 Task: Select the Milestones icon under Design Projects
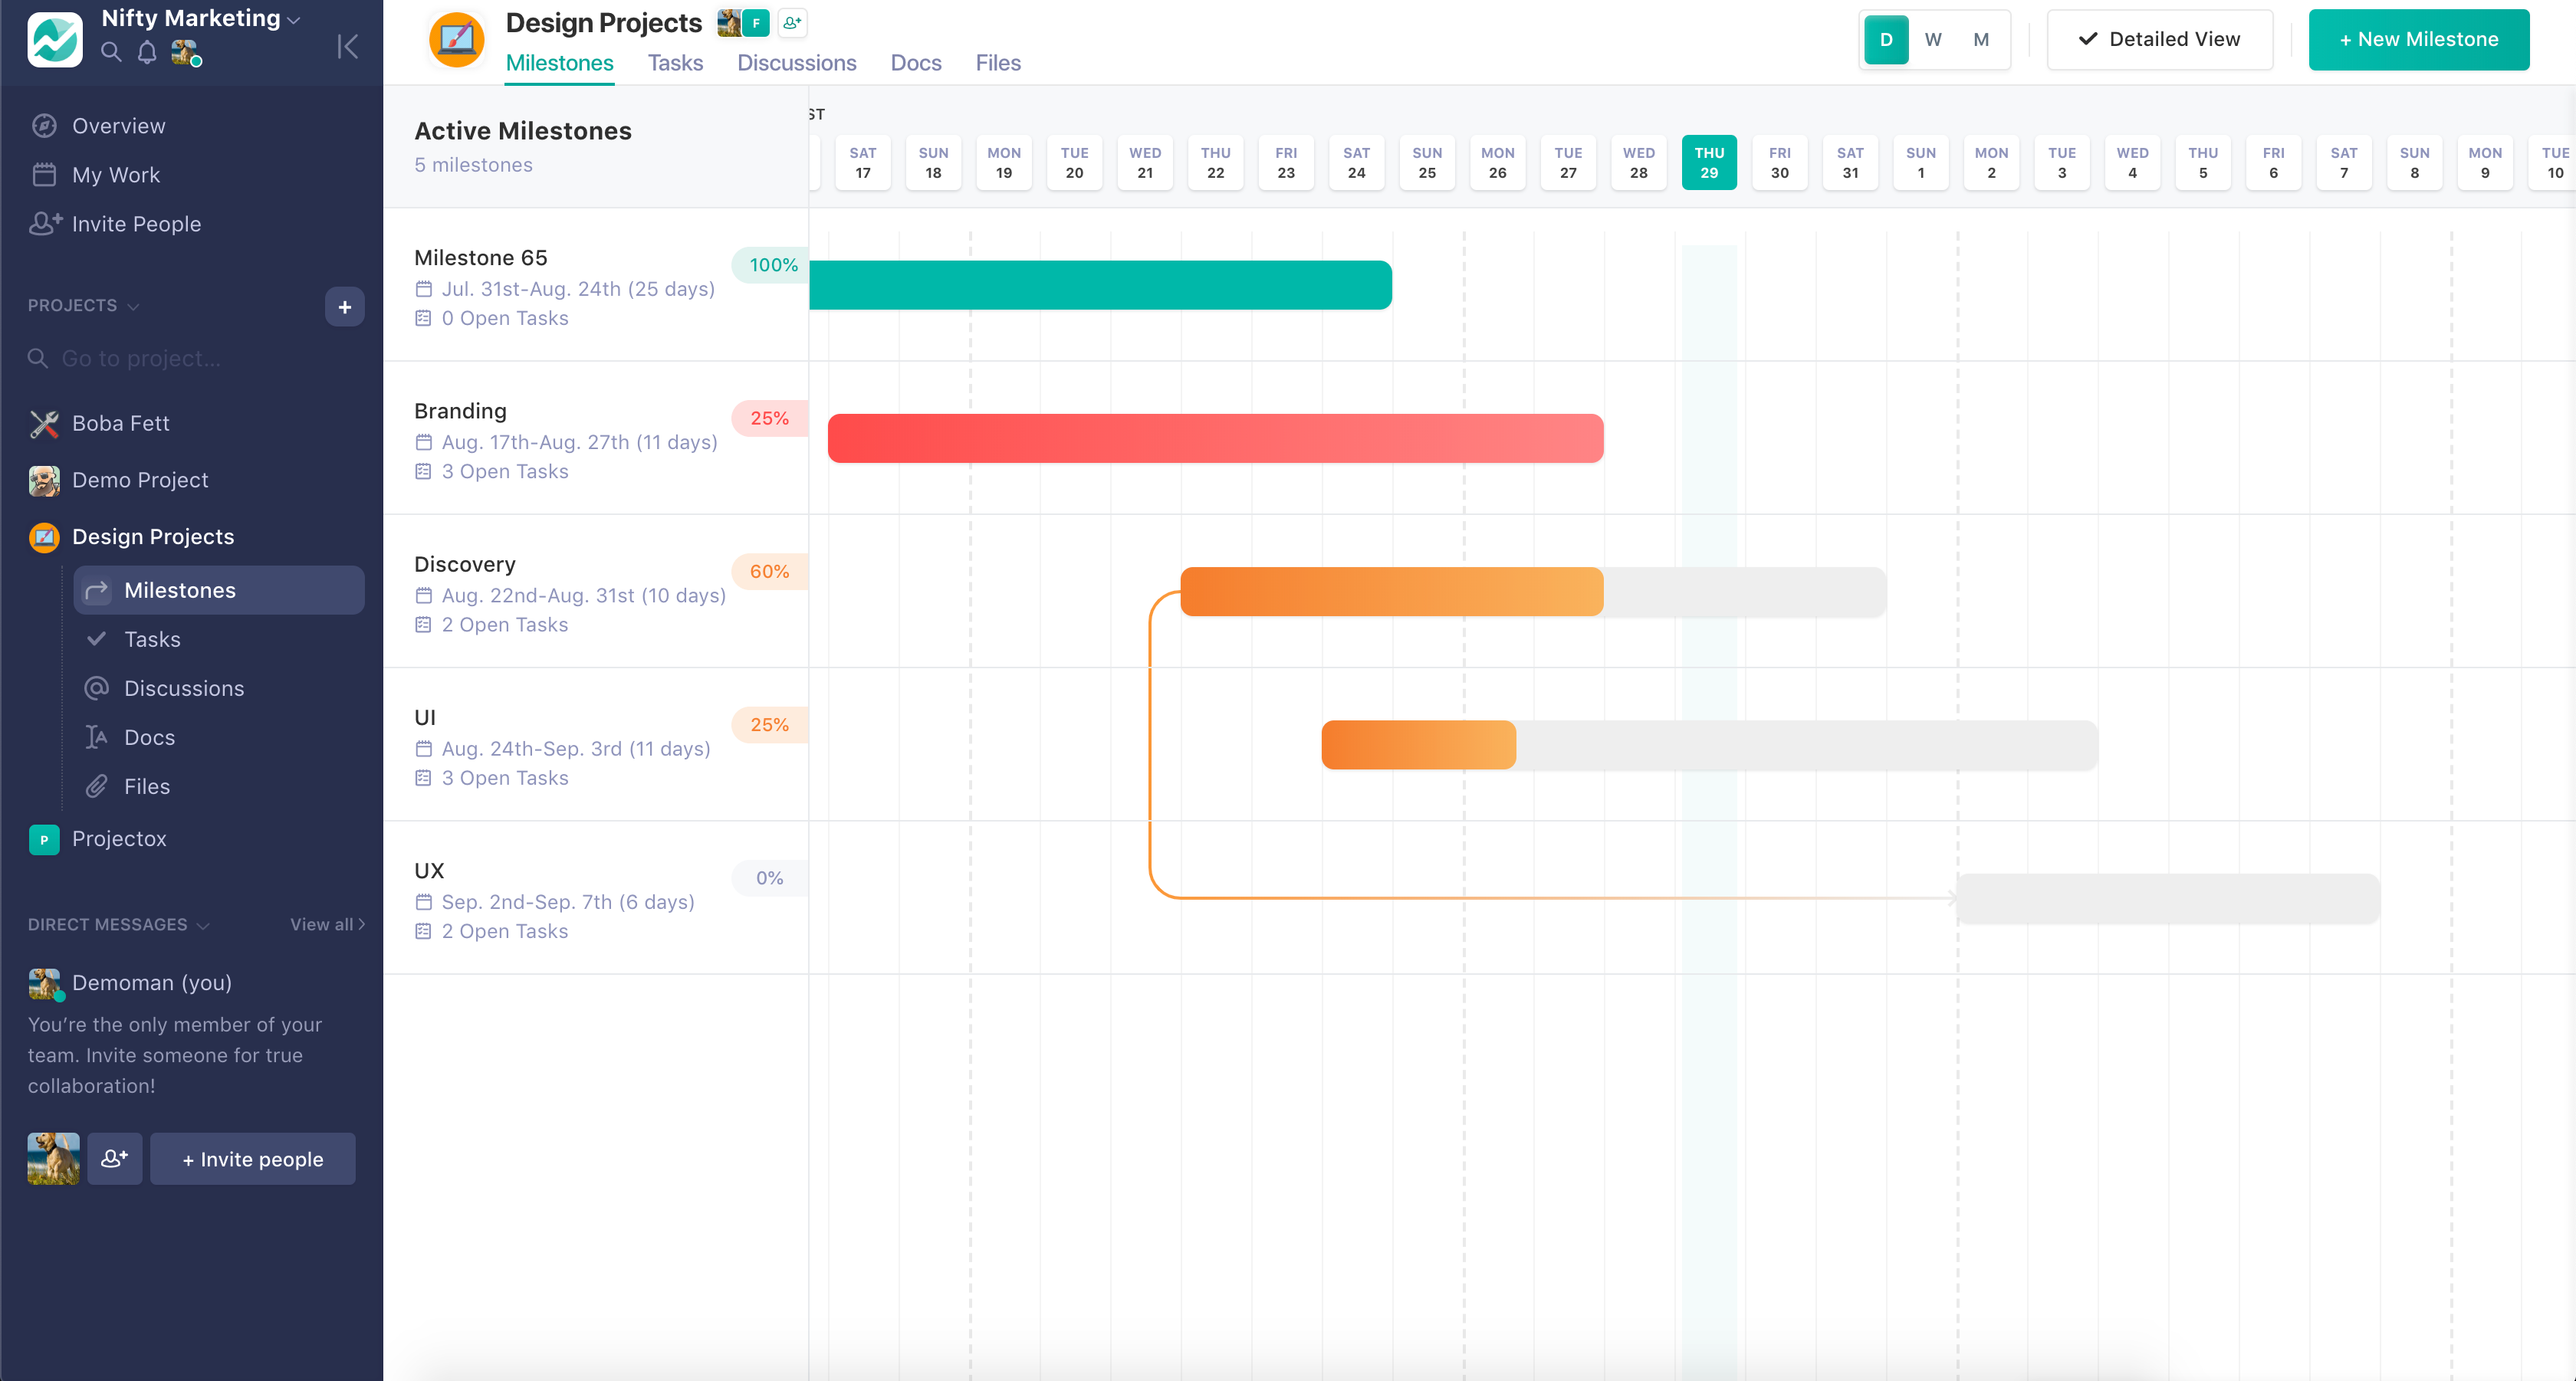pos(97,589)
